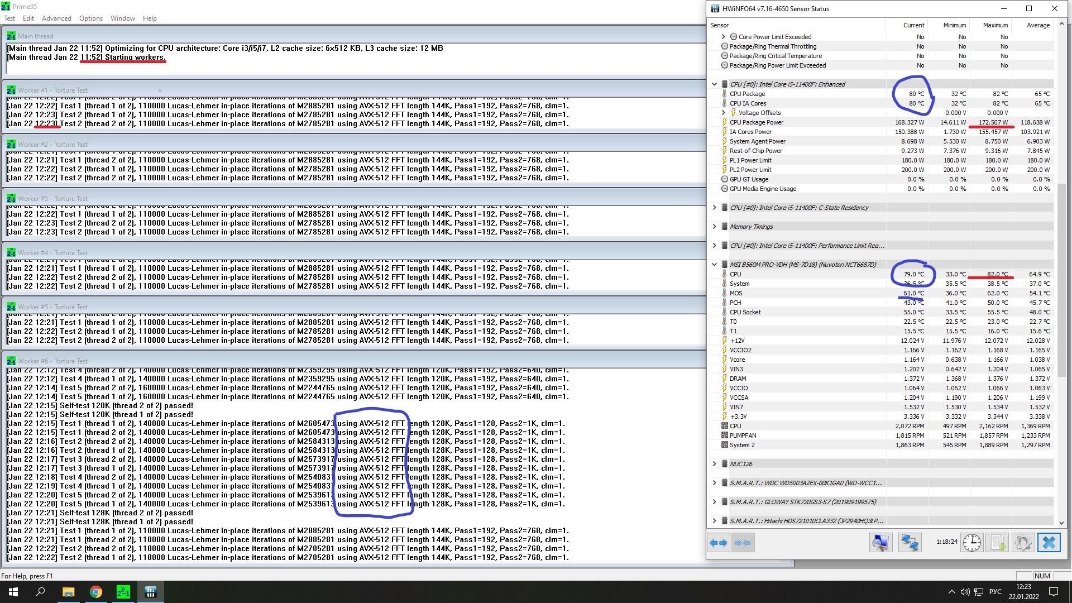Open the Options menu
Screen dimensions: 1072x603
click(90, 18)
